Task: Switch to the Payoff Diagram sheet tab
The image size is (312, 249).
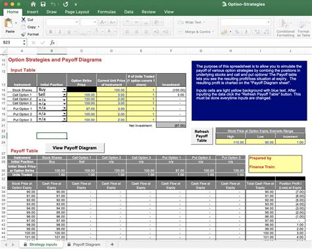Action: [84, 244]
